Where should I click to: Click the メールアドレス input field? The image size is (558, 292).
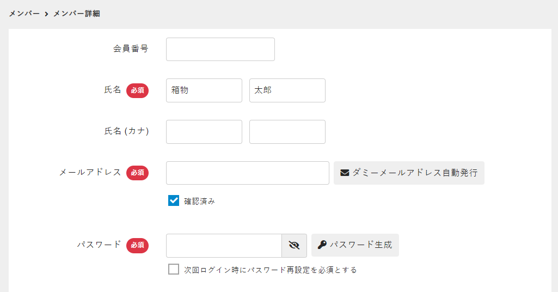click(x=247, y=173)
